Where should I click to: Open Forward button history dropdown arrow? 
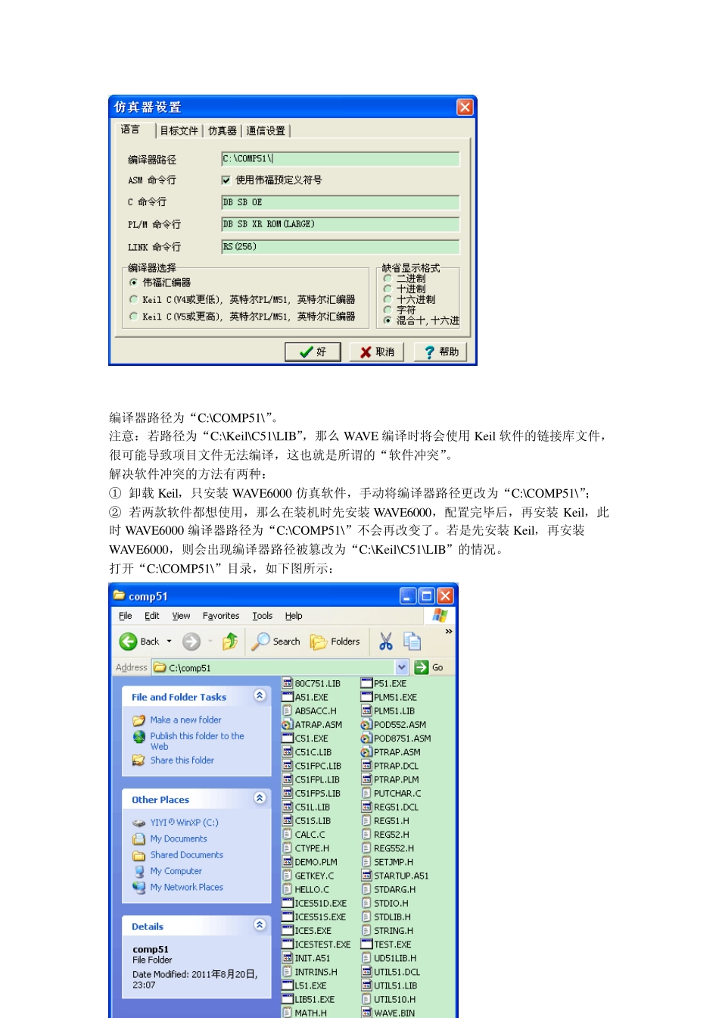click(210, 642)
